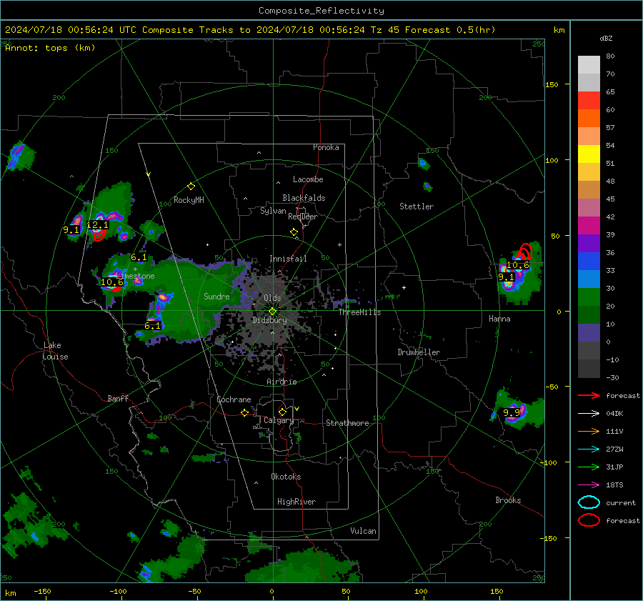The height and width of the screenshot is (601, 643).
Task: Click the Brooks town label
Action: [508, 500]
